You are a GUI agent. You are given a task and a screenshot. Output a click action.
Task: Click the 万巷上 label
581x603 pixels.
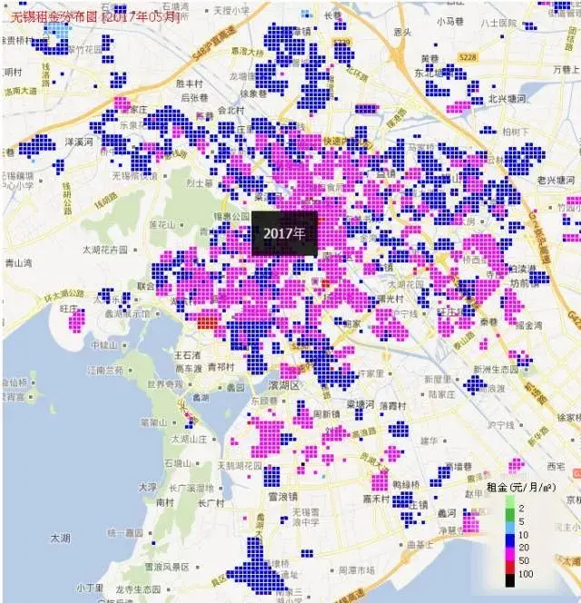[566, 70]
